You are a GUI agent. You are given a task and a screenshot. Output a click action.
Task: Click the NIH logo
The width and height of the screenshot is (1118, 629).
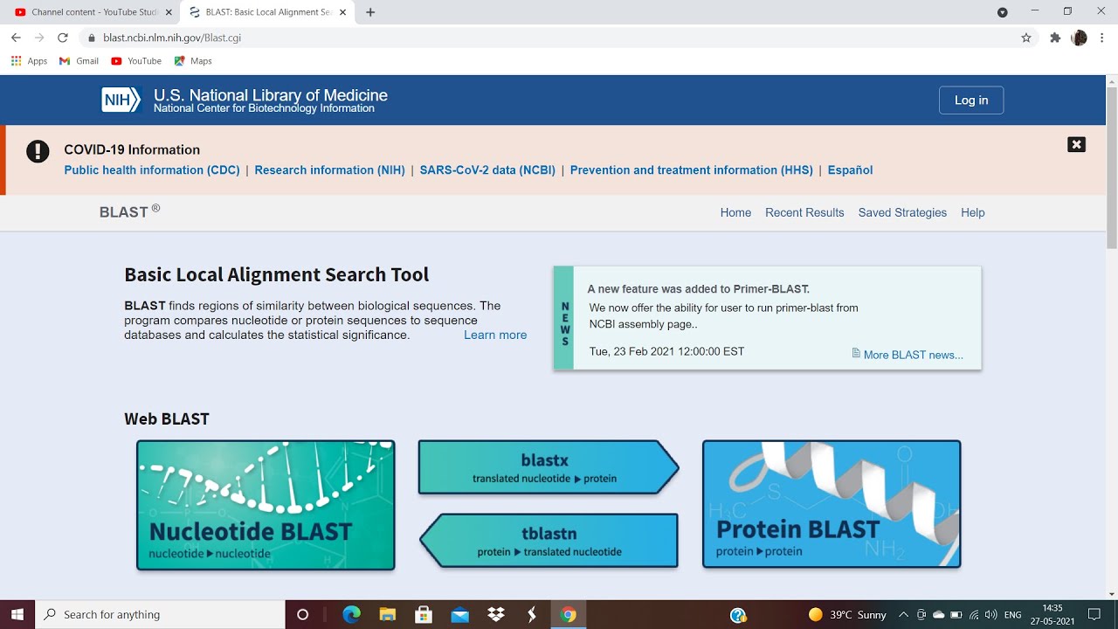(x=121, y=100)
